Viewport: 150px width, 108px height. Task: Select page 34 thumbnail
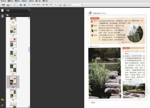(x=13, y=29)
